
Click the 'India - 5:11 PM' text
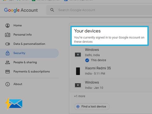click(x=95, y=73)
